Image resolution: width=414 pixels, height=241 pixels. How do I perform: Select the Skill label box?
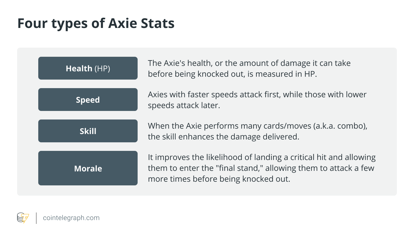88,131
